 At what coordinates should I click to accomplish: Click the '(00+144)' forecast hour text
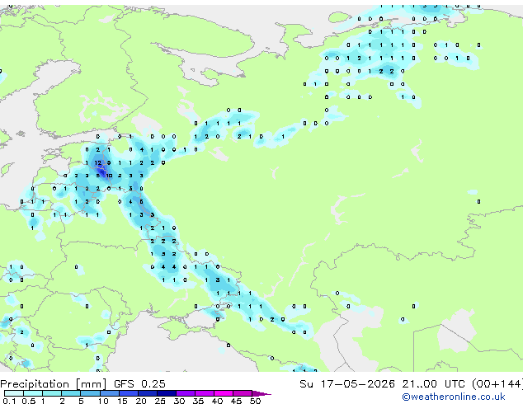click(x=497, y=383)
